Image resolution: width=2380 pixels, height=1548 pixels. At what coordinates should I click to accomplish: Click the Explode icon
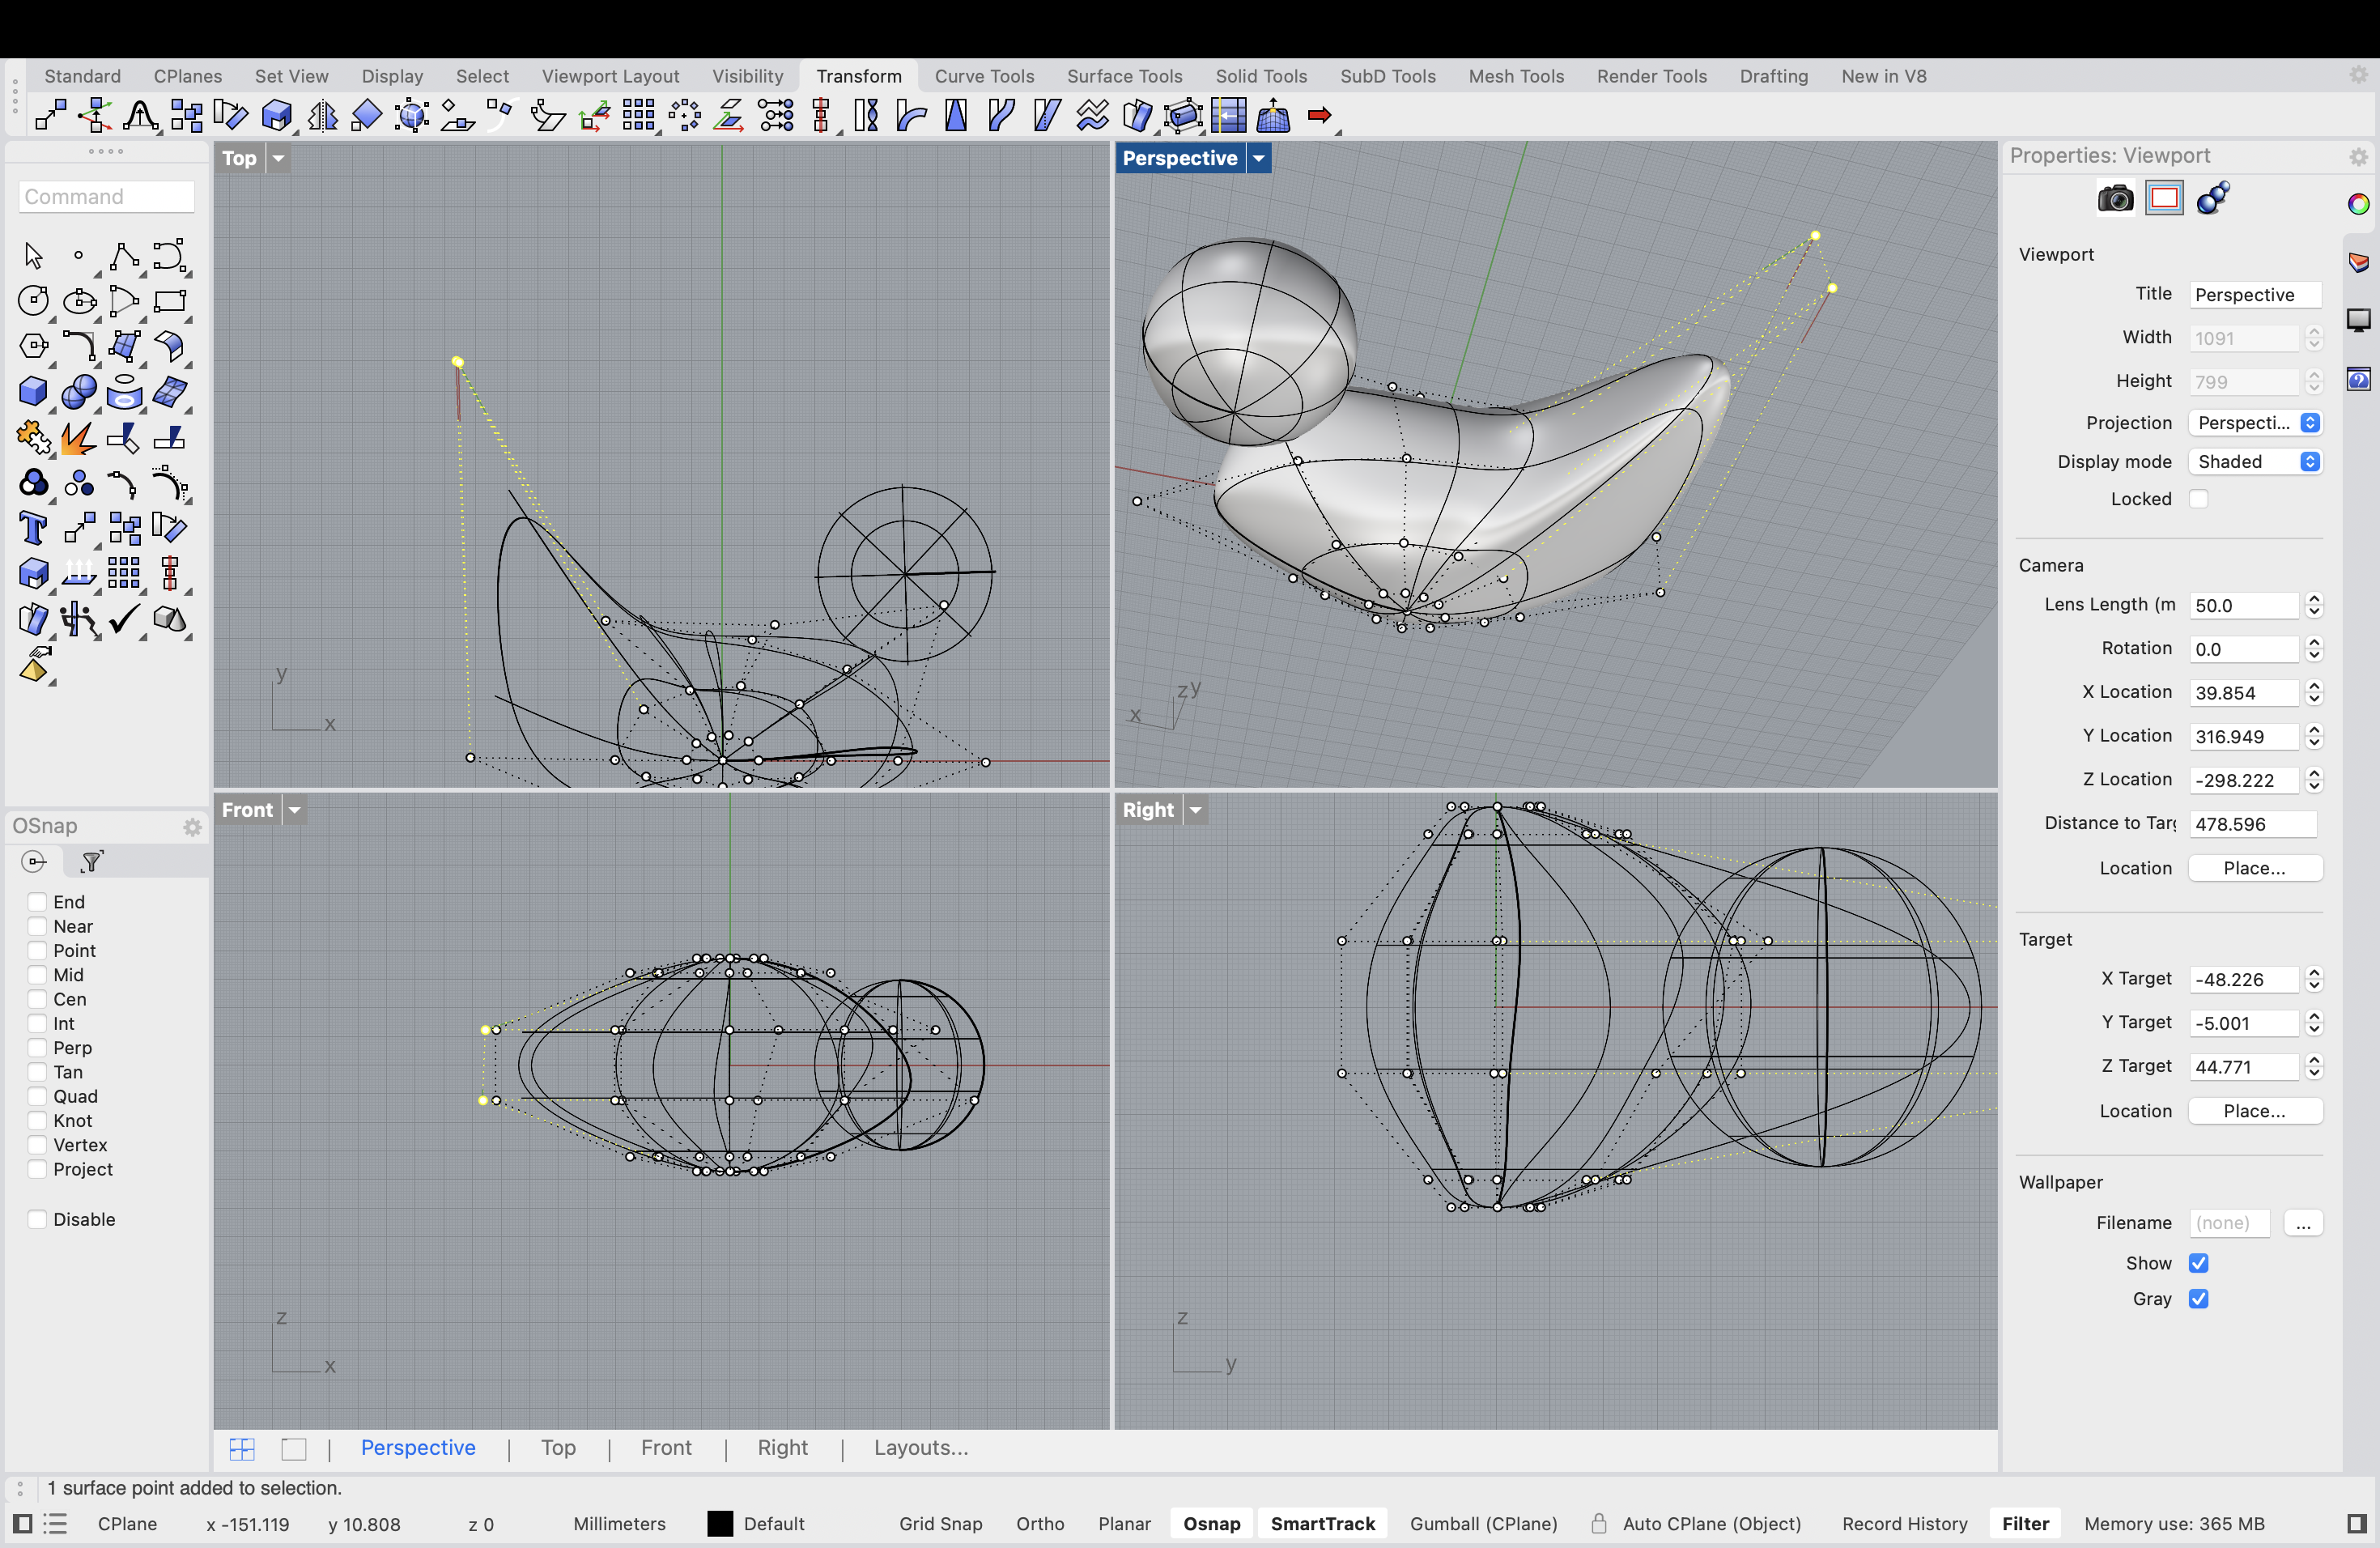[x=78, y=438]
